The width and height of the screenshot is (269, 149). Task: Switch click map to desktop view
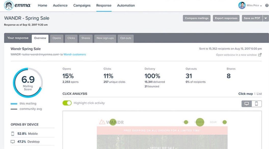point(247,104)
